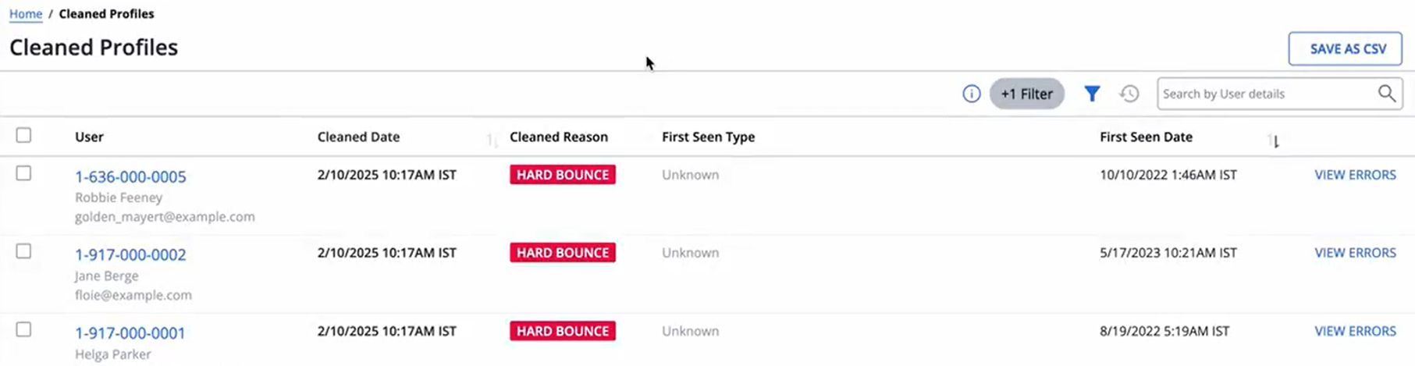1415x366 pixels.
Task: Toggle the select-all header checkbox
Action: [24, 135]
